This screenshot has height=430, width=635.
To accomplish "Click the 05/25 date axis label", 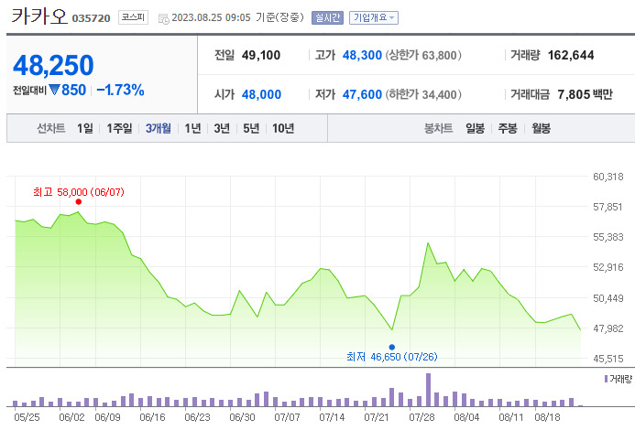I will 27,417.
